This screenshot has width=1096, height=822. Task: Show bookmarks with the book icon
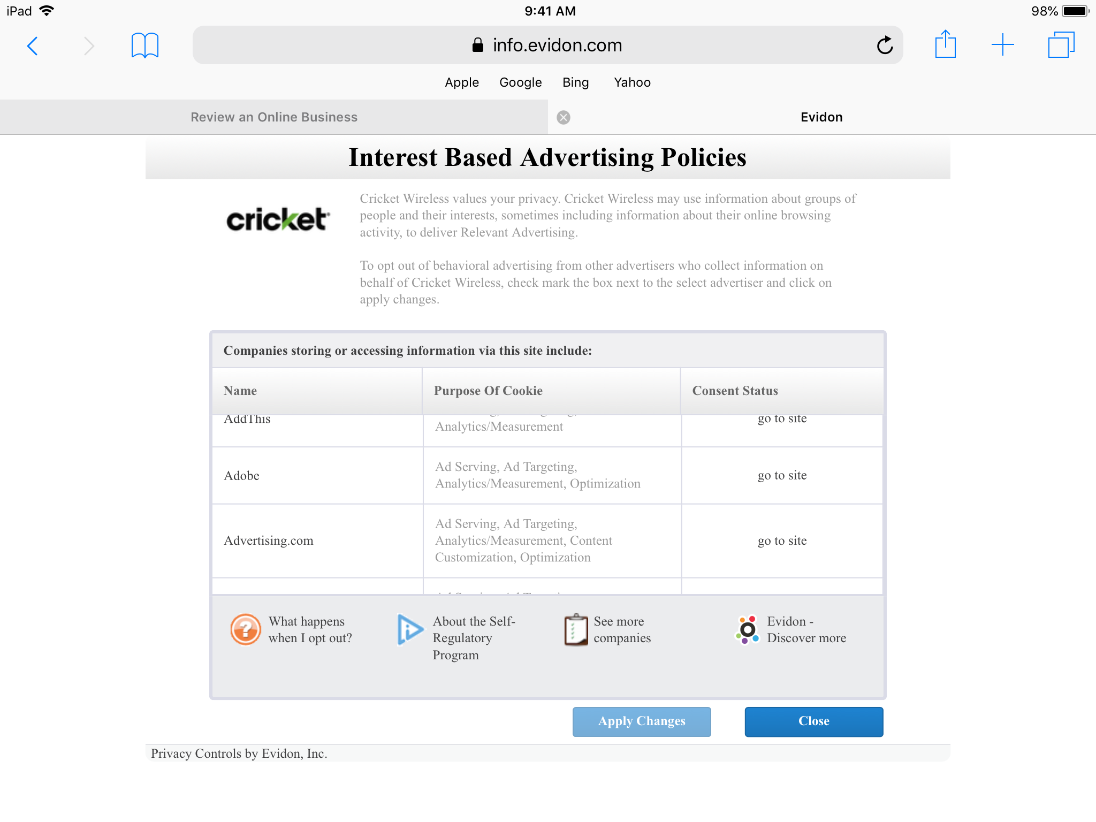pos(144,45)
